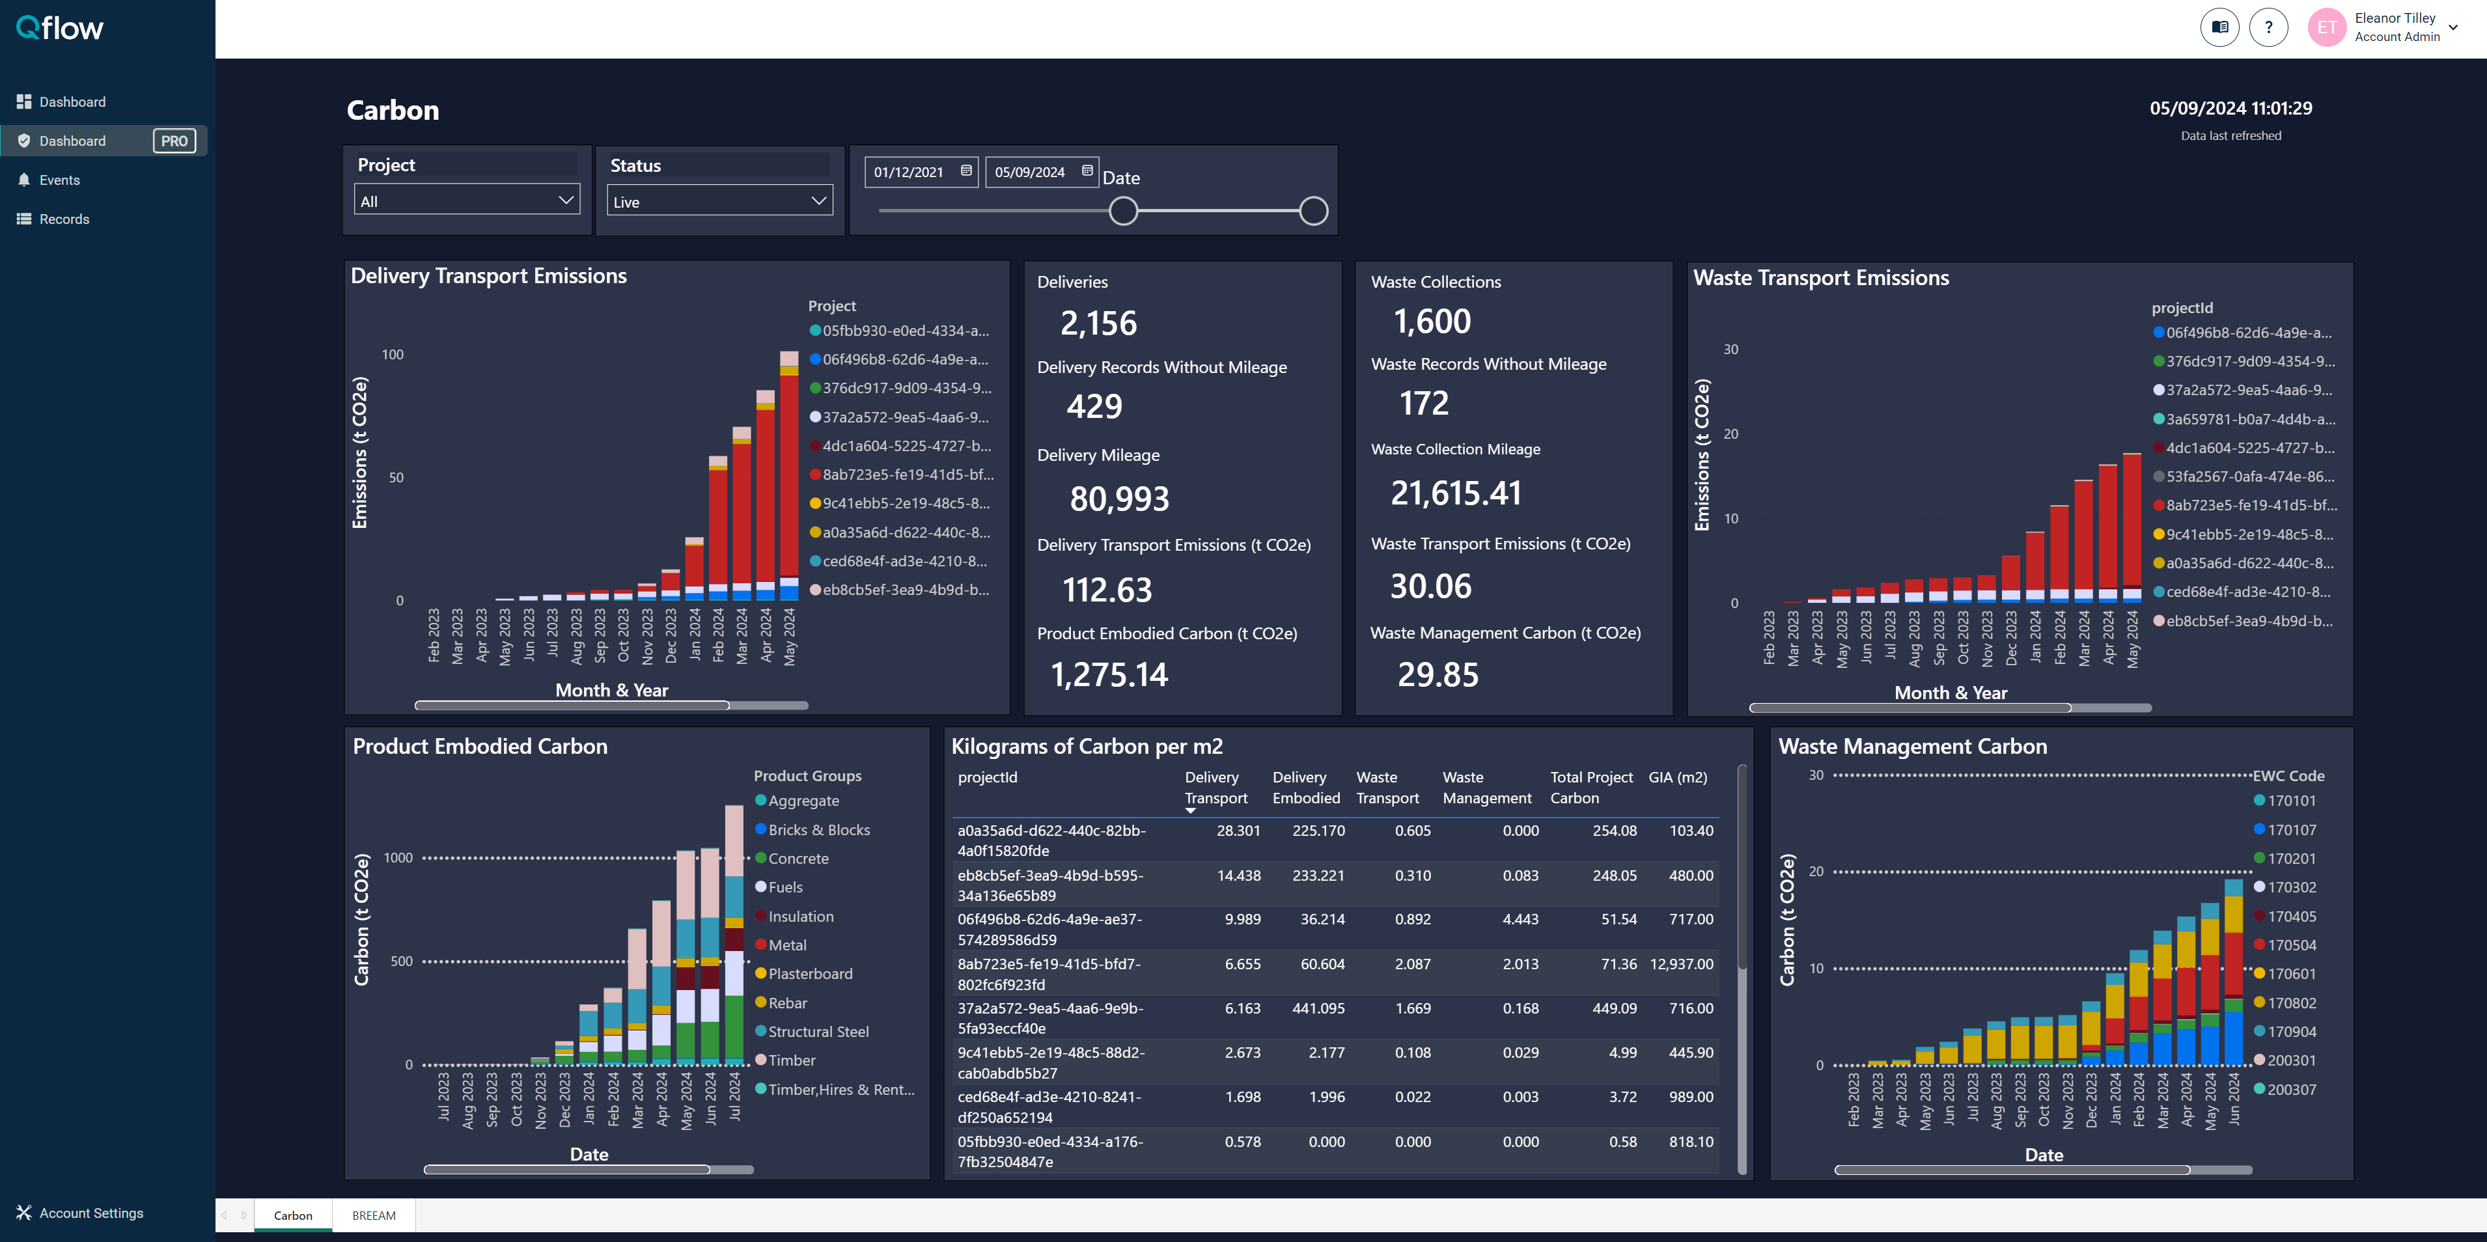Open the Eleanor Tilley account menu chevron
Image resolution: width=2487 pixels, height=1242 pixels.
2453,27
